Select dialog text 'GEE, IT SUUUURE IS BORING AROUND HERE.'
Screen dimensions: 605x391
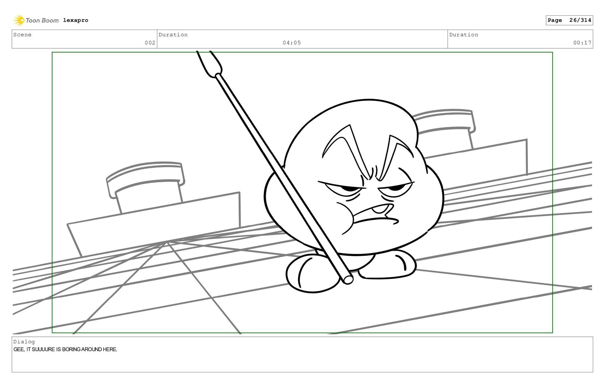pos(65,349)
